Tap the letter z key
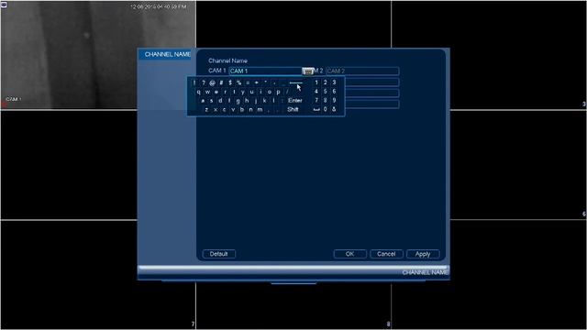This screenshot has height=330, width=587. pos(206,110)
